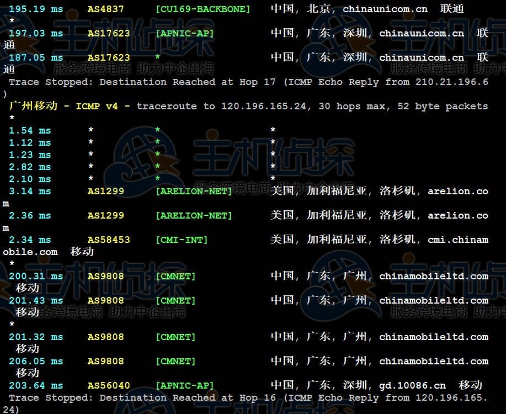506x414 pixels.
Task: Select "chinamobileltd.com" in the 201.43 ms row
Action: point(434,300)
